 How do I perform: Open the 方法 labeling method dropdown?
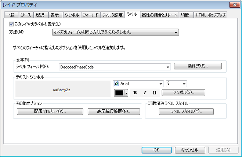click(115, 32)
